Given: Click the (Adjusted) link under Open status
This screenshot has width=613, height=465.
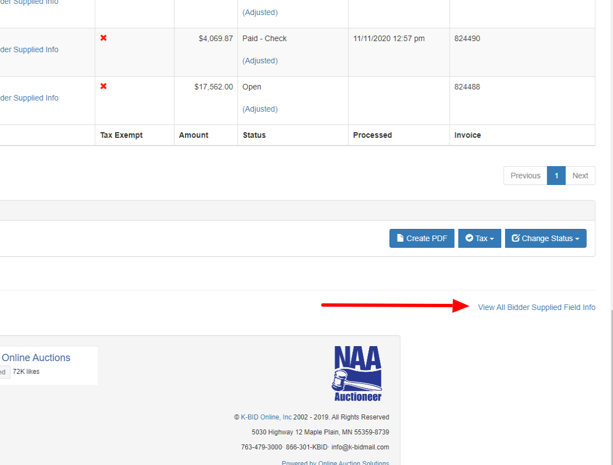Looking at the screenshot, I should 260,109.
